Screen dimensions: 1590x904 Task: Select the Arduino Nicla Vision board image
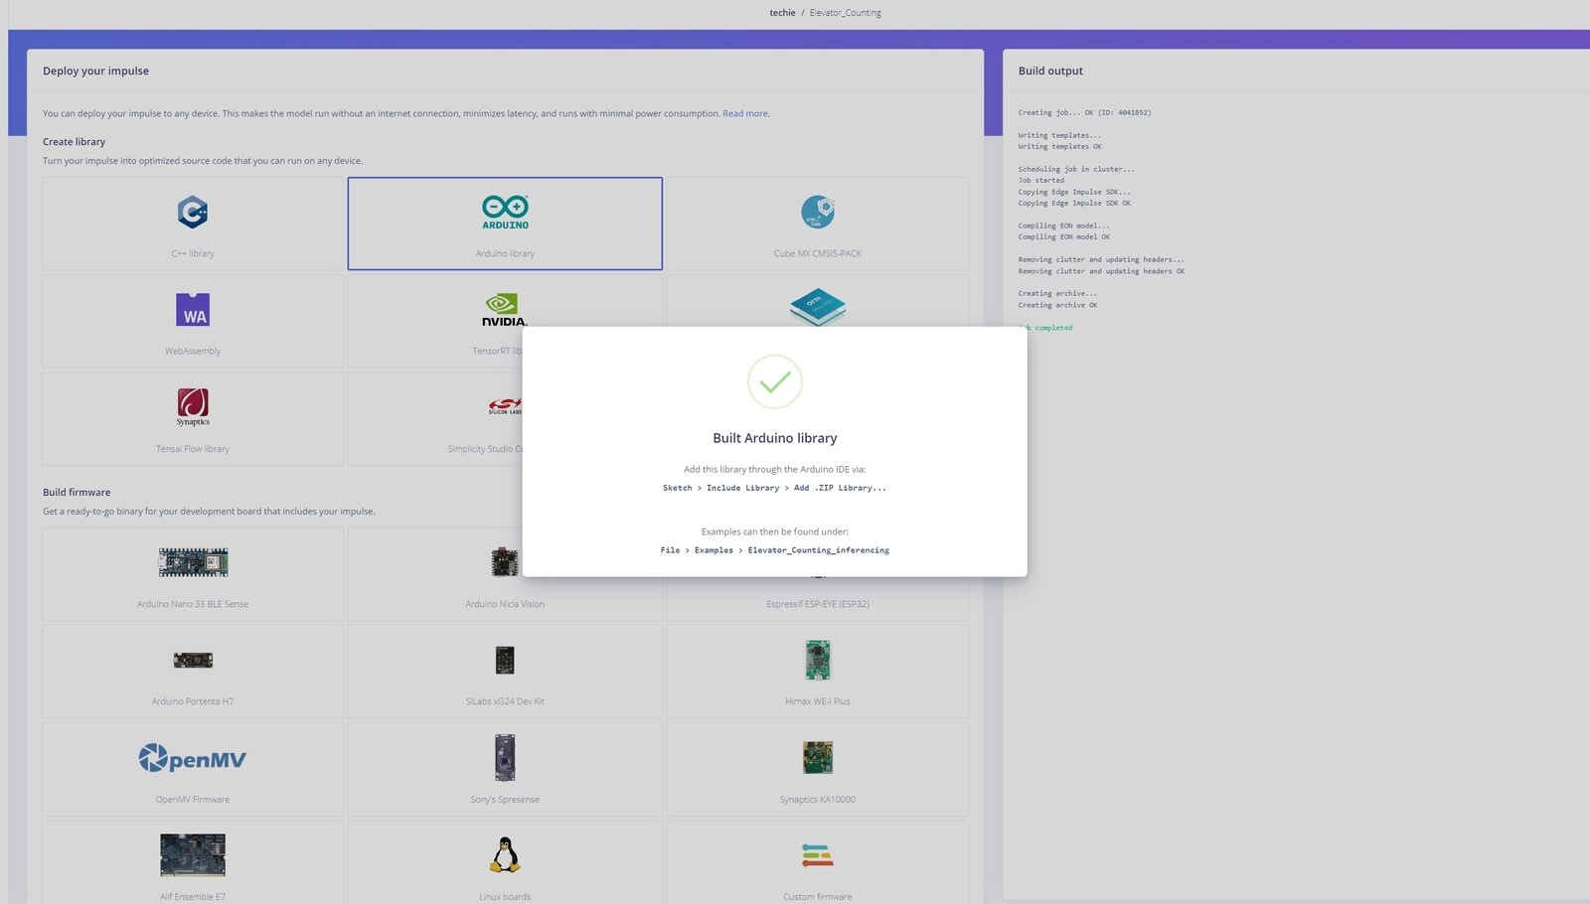505,561
